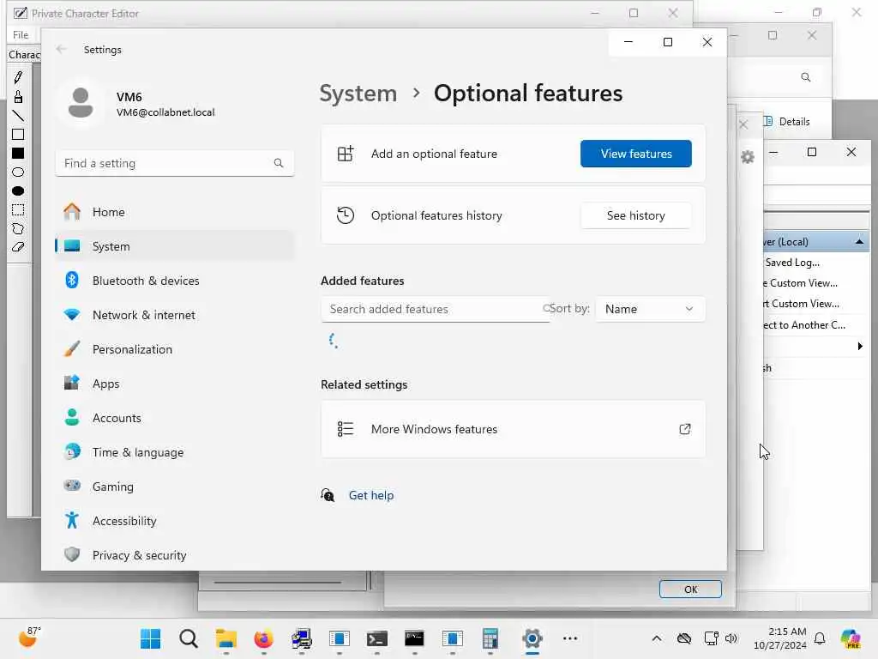
Task: Collapse the (Local) actions header arrow
Action: pos(859,242)
